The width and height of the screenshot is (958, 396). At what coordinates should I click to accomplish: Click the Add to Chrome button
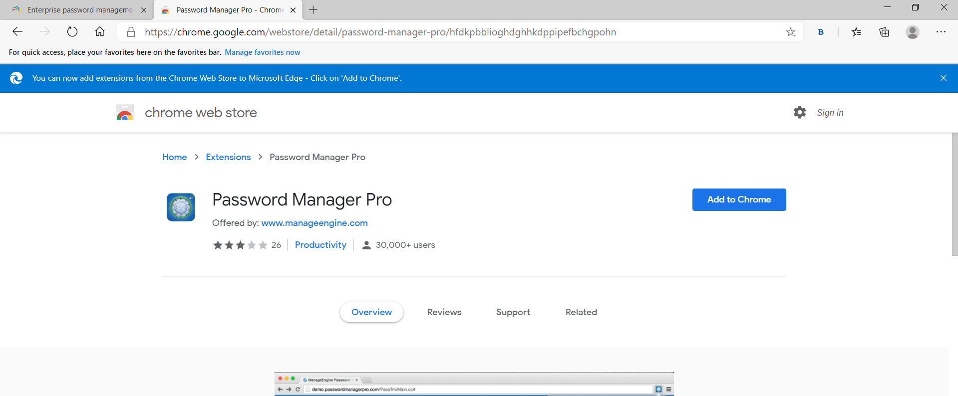[x=739, y=199]
